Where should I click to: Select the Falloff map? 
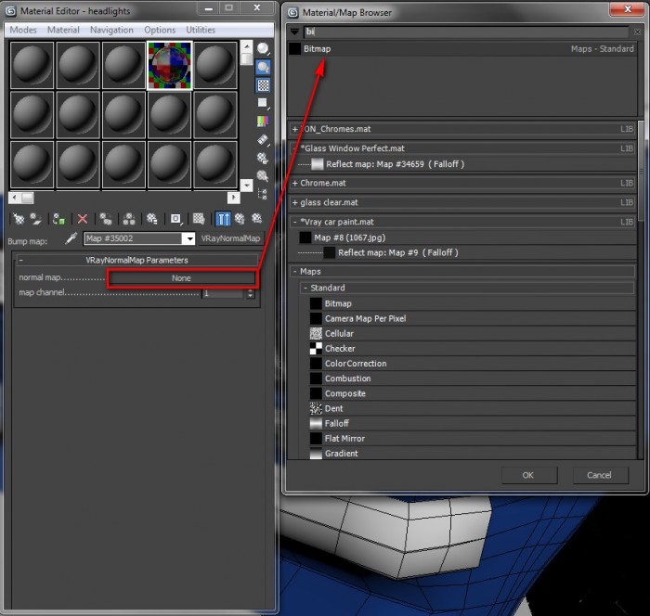[x=473, y=423]
